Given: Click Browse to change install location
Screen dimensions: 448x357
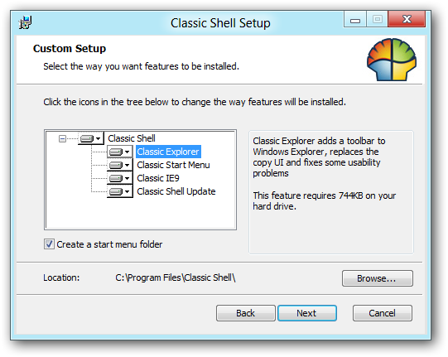Looking at the screenshot, I should point(378,278).
